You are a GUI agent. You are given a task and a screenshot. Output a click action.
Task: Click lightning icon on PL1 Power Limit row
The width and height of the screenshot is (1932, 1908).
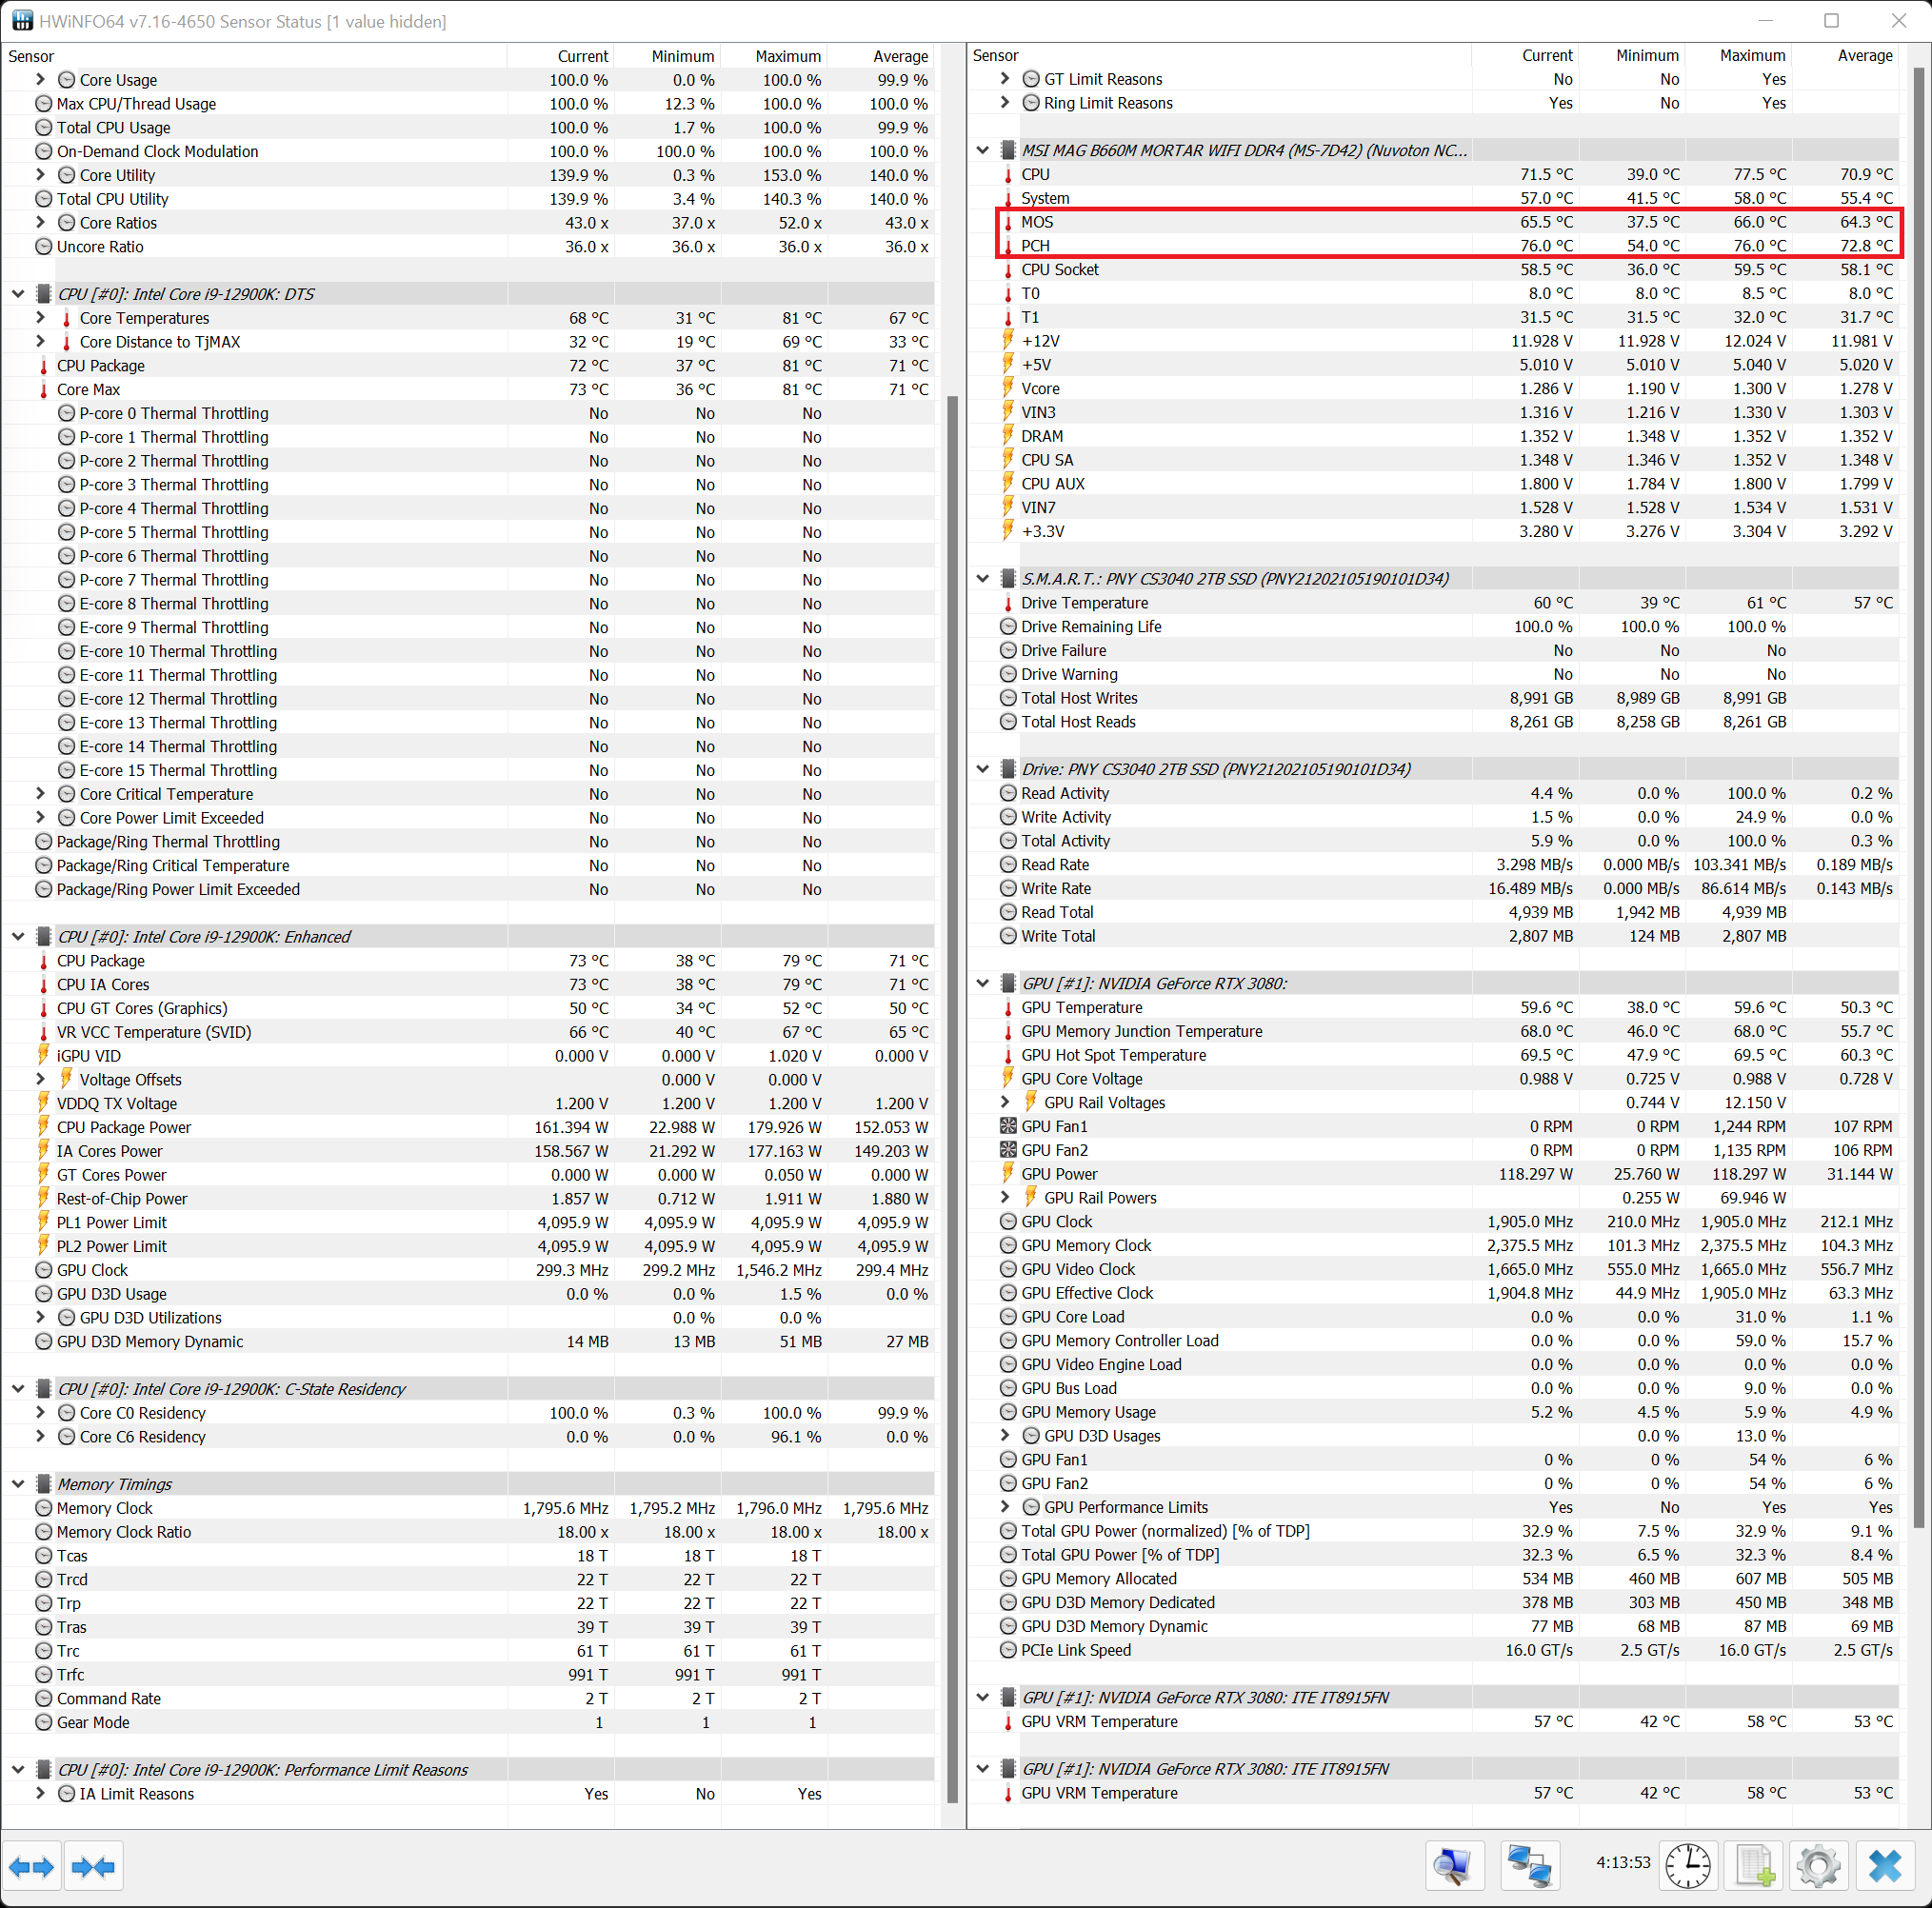(x=44, y=1222)
